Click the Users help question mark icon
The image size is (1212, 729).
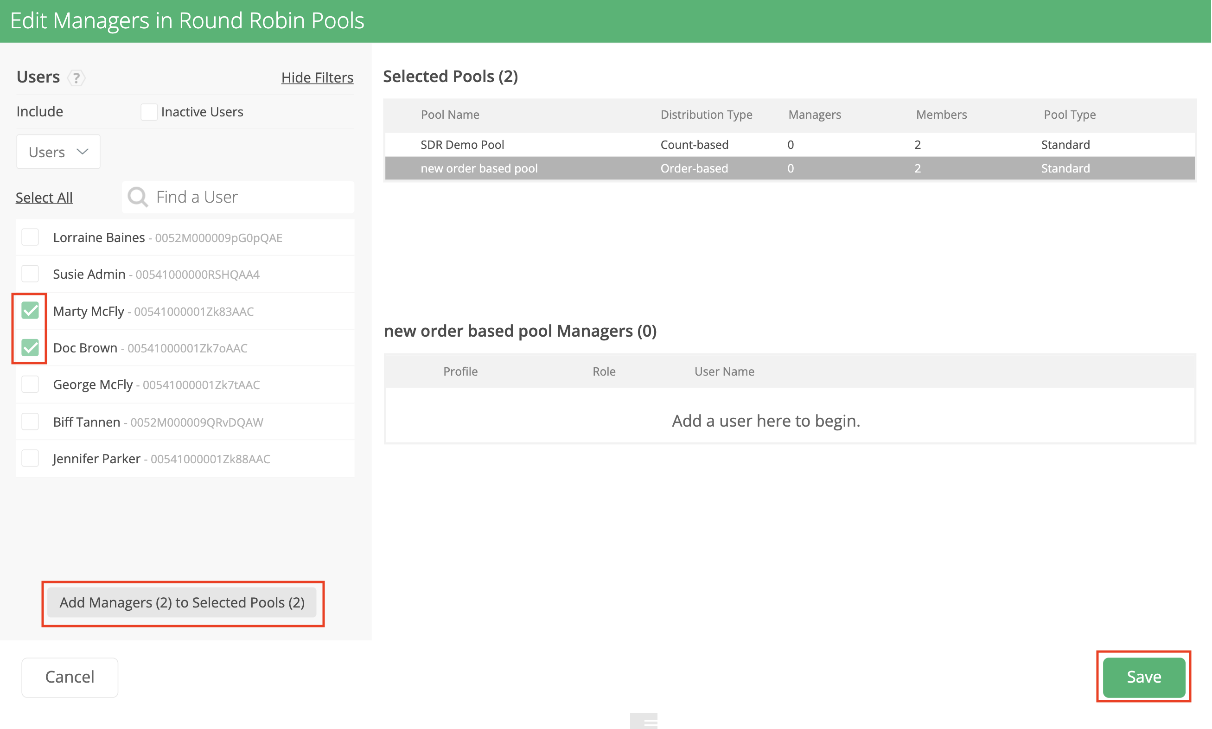click(x=76, y=77)
